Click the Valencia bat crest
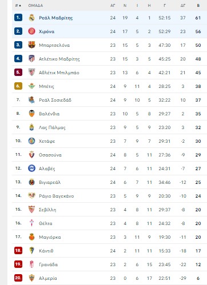 click(31, 114)
